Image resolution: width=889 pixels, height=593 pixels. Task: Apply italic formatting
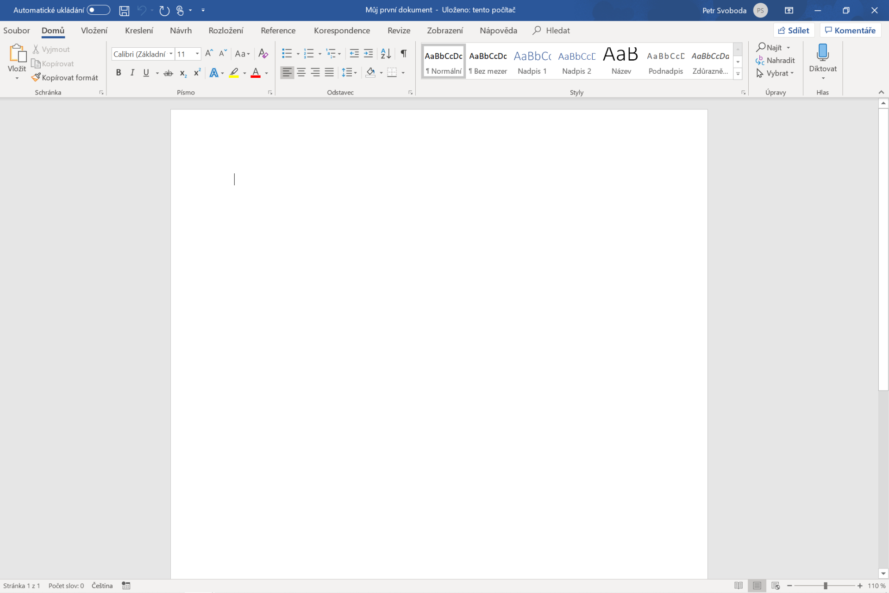[132, 72]
